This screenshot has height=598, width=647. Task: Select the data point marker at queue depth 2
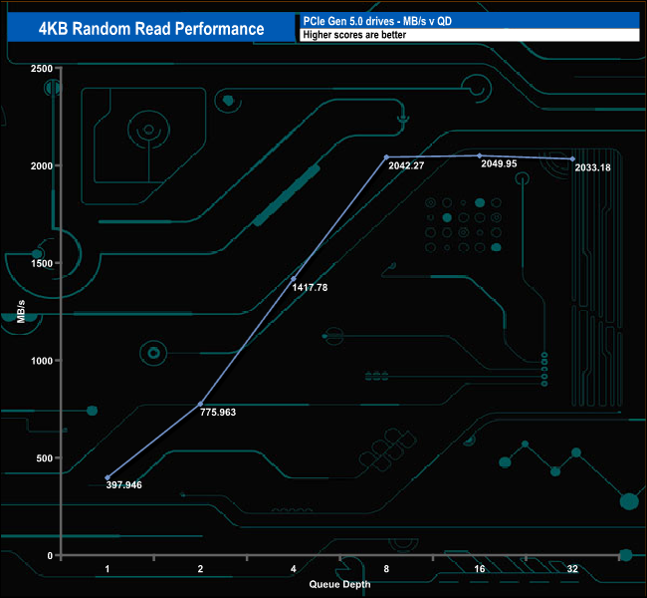200,404
